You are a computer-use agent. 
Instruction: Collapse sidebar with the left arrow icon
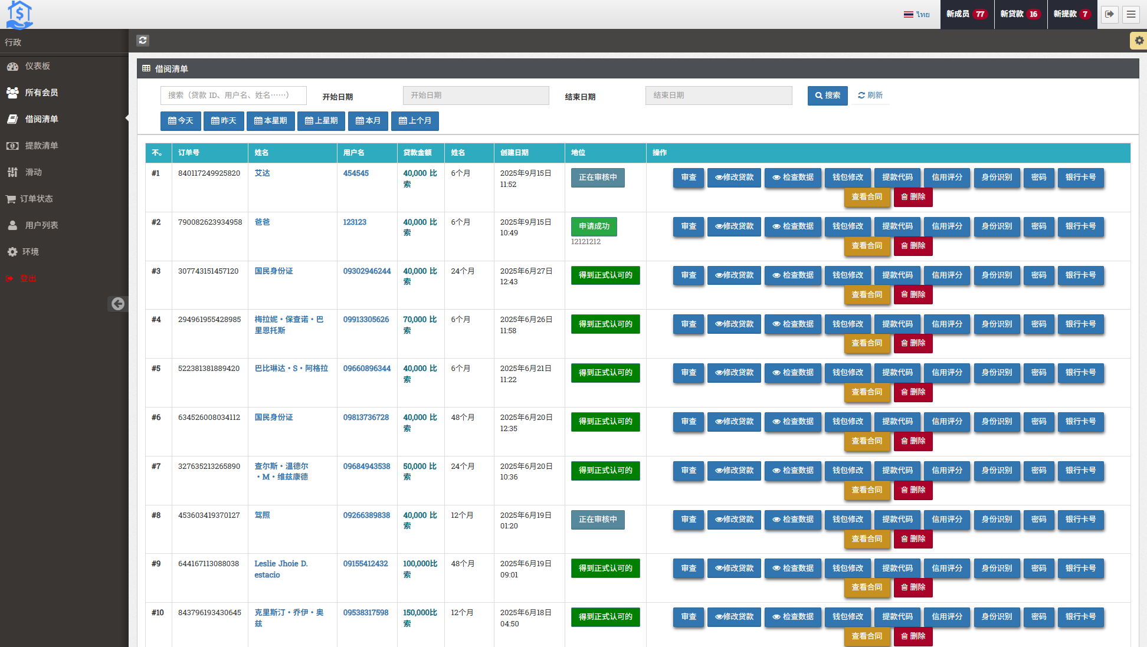click(118, 304)
